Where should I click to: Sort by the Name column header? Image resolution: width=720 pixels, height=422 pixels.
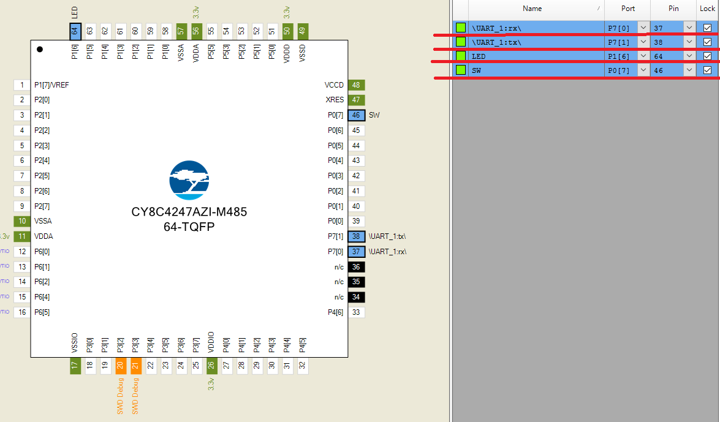536,9
